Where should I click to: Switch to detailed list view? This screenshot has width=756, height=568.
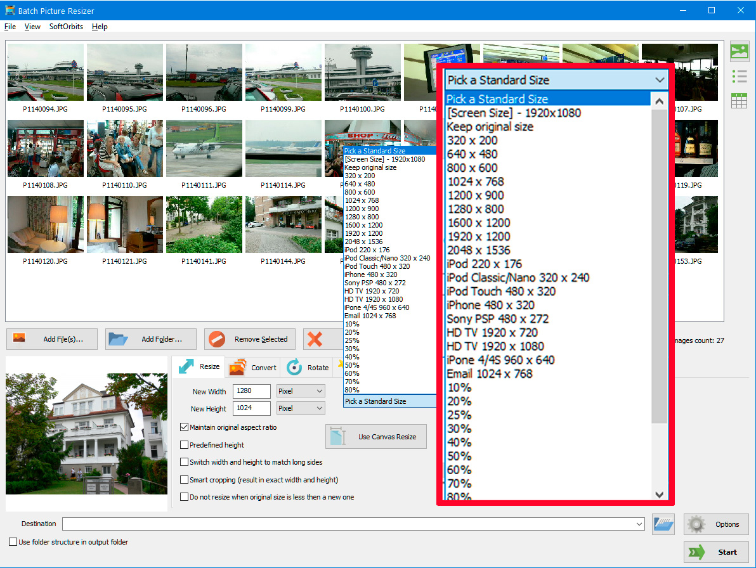tap(739, 76)
